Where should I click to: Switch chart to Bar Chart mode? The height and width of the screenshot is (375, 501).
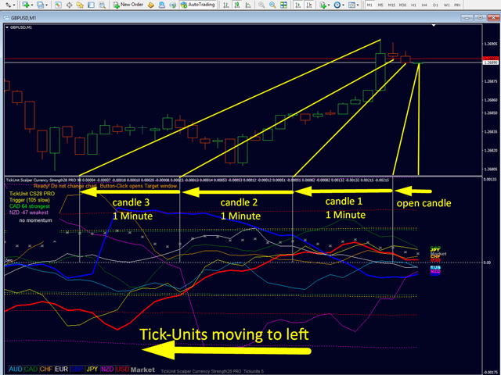click(226, 5)
